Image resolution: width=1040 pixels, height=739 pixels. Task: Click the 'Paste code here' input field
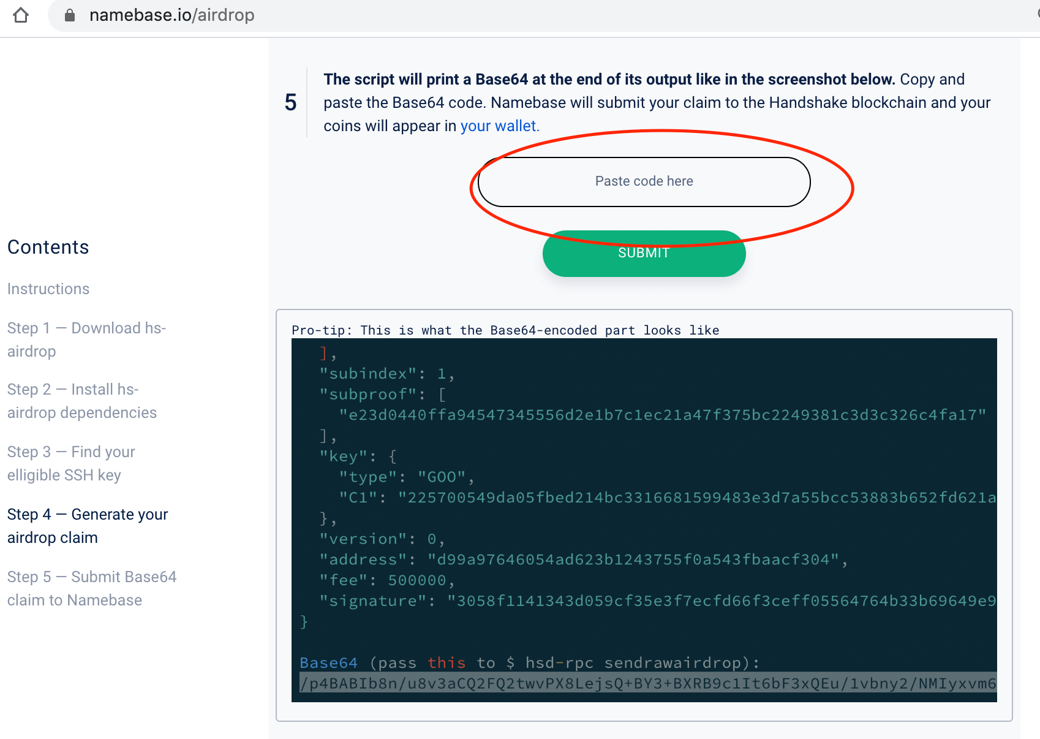point(644,181)
